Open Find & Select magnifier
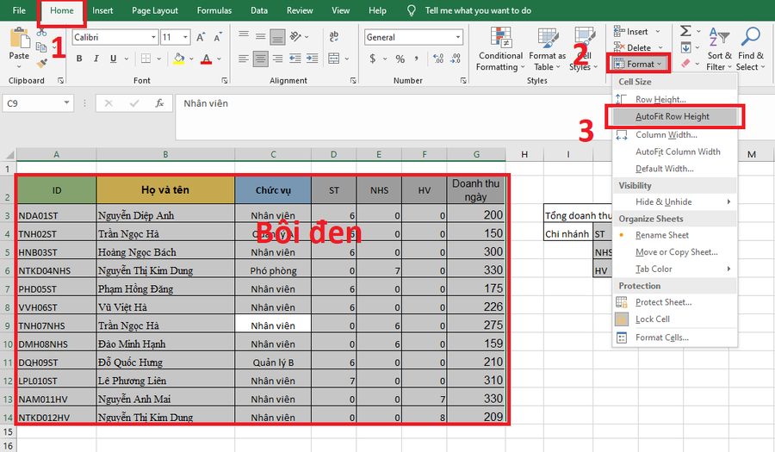Image resolution: width=775 pixels, height=452 pixels. click(750, 37)
